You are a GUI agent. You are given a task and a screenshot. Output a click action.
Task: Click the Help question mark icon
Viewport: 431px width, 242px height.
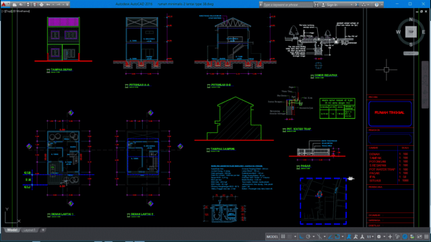376,5
